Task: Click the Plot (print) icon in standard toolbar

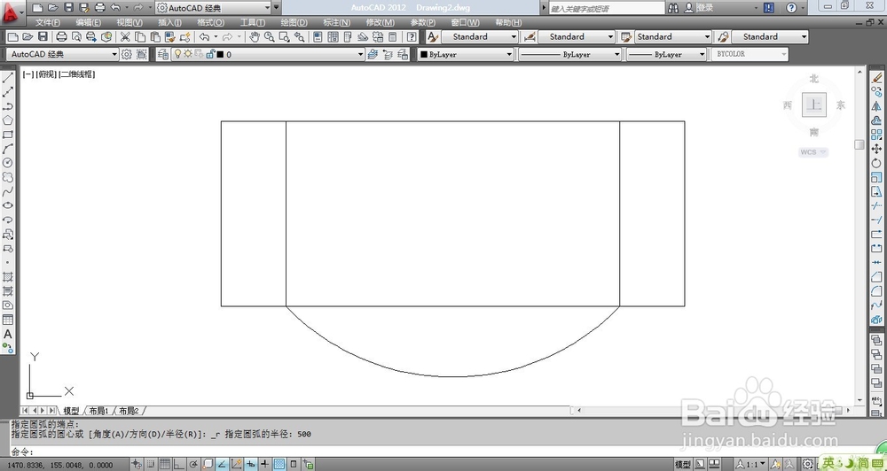Action: [x=62, y=36]
